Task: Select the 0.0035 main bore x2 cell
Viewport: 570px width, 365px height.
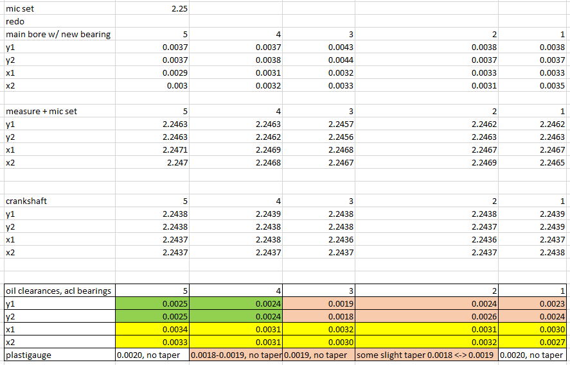Action: pyautogui.click(x=532, y=85)
